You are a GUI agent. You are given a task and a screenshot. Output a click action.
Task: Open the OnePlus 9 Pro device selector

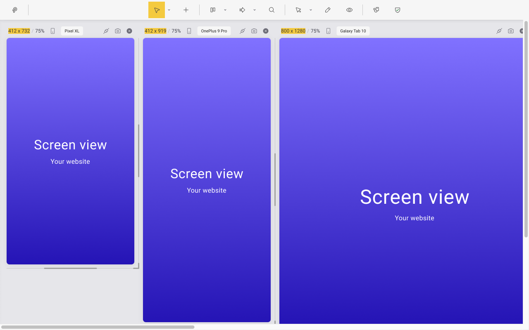point(214,31)
